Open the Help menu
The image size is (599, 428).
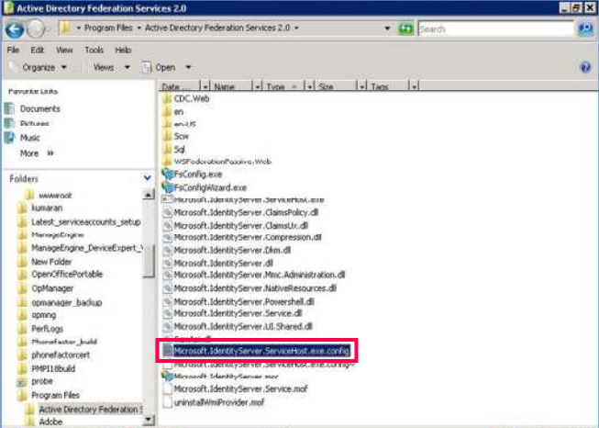(x=123, y=51)
